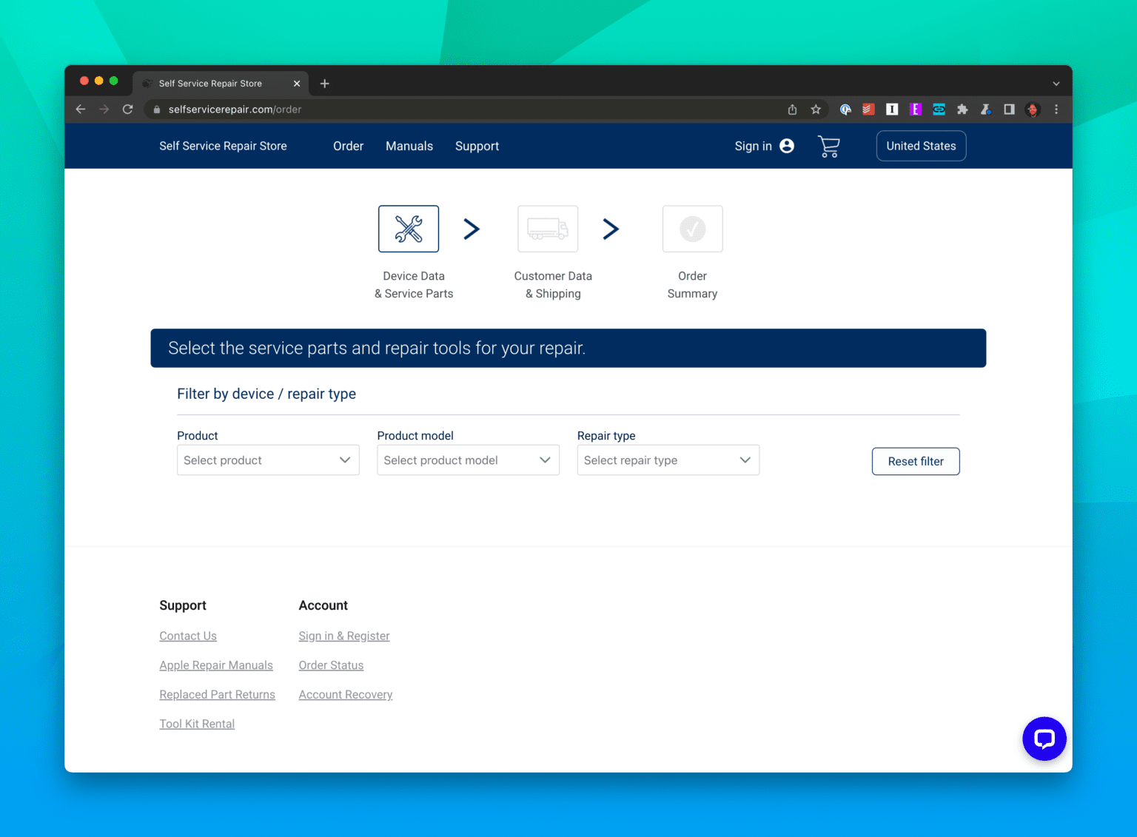Go to the Support navigation item
Screen dimensions: 1137x837
(x=477, y=147)
